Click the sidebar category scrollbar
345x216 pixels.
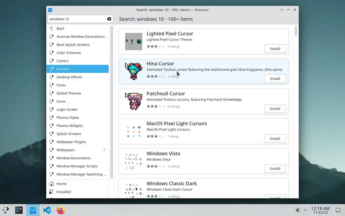(112, 102)
